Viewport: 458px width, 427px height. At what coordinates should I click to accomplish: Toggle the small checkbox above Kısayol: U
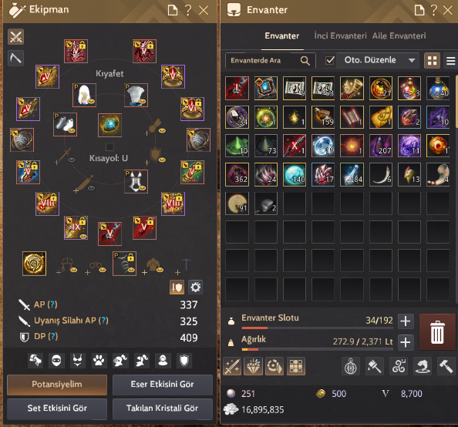pos(109,147)
